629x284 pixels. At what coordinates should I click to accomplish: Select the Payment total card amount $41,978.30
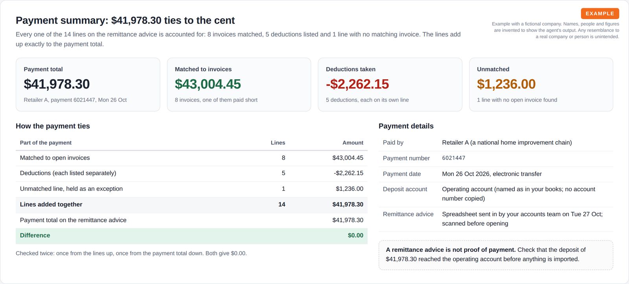click(x=57, y=84)
